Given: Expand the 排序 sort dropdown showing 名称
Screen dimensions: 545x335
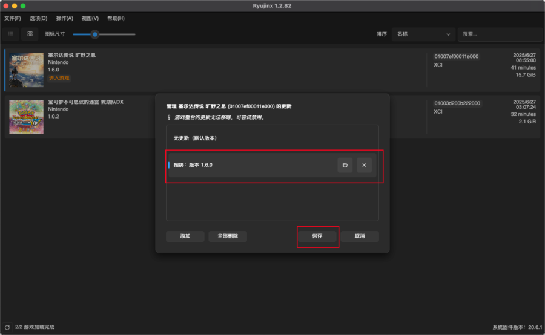Looking at the screenshot, I should [x=423, y=34].
